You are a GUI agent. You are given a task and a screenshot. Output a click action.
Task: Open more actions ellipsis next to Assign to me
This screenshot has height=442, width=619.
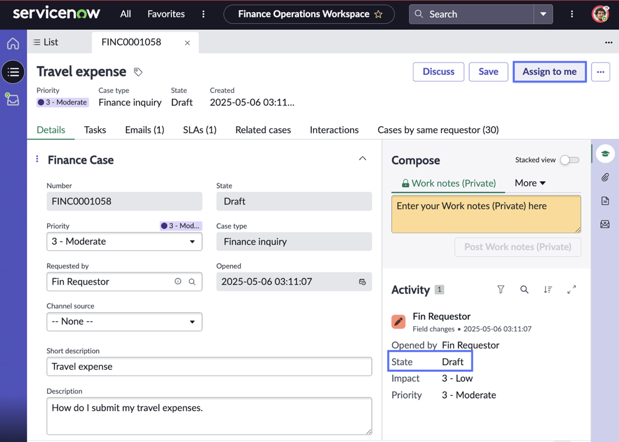coord(600,72)
